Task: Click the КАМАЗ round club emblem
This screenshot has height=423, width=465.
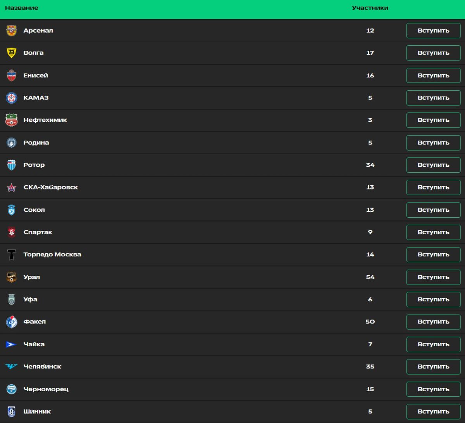Action: point(12,98)
